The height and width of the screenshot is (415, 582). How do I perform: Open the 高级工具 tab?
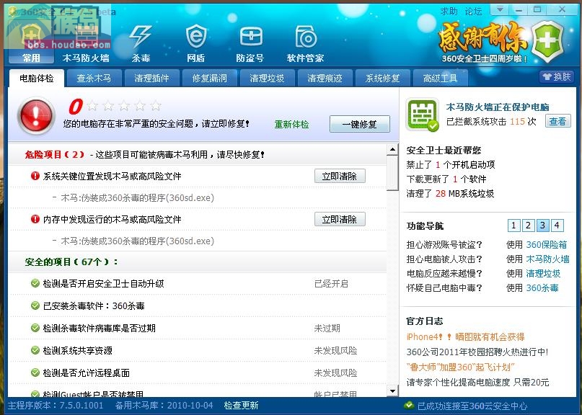(440, 79)
